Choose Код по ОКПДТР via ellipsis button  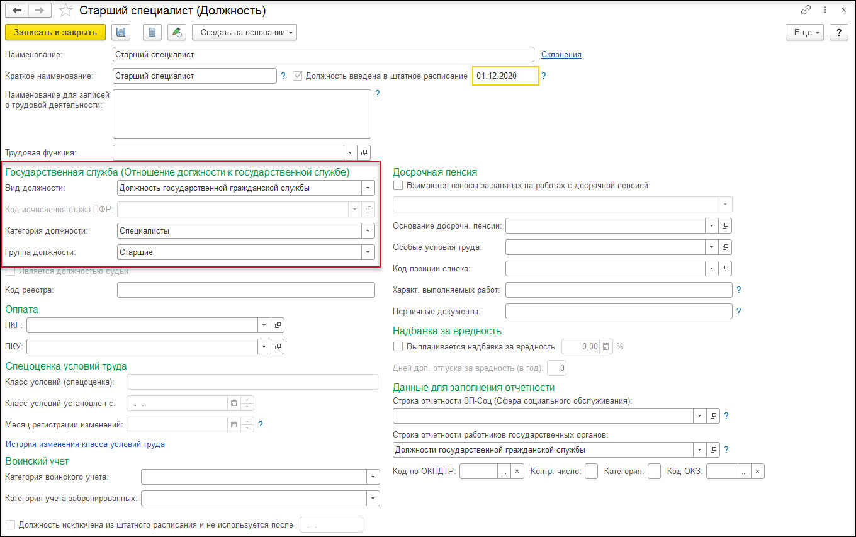(504, 471)
